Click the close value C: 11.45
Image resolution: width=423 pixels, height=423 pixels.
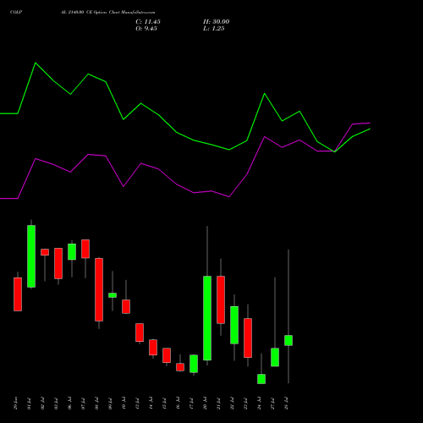148,22
